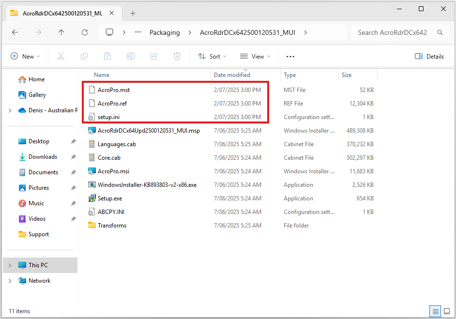Open the View dropdown menu
The height and width of the screenshot is (319, 456).
[255, 56]
